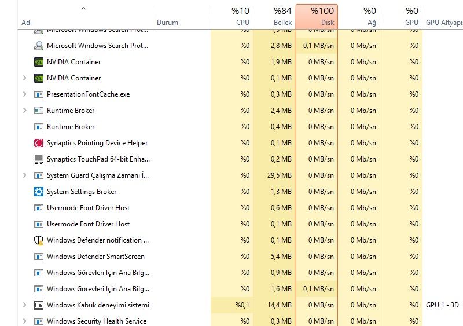Select the Windows Defender SmartScreen name

(x=95, y=257)
